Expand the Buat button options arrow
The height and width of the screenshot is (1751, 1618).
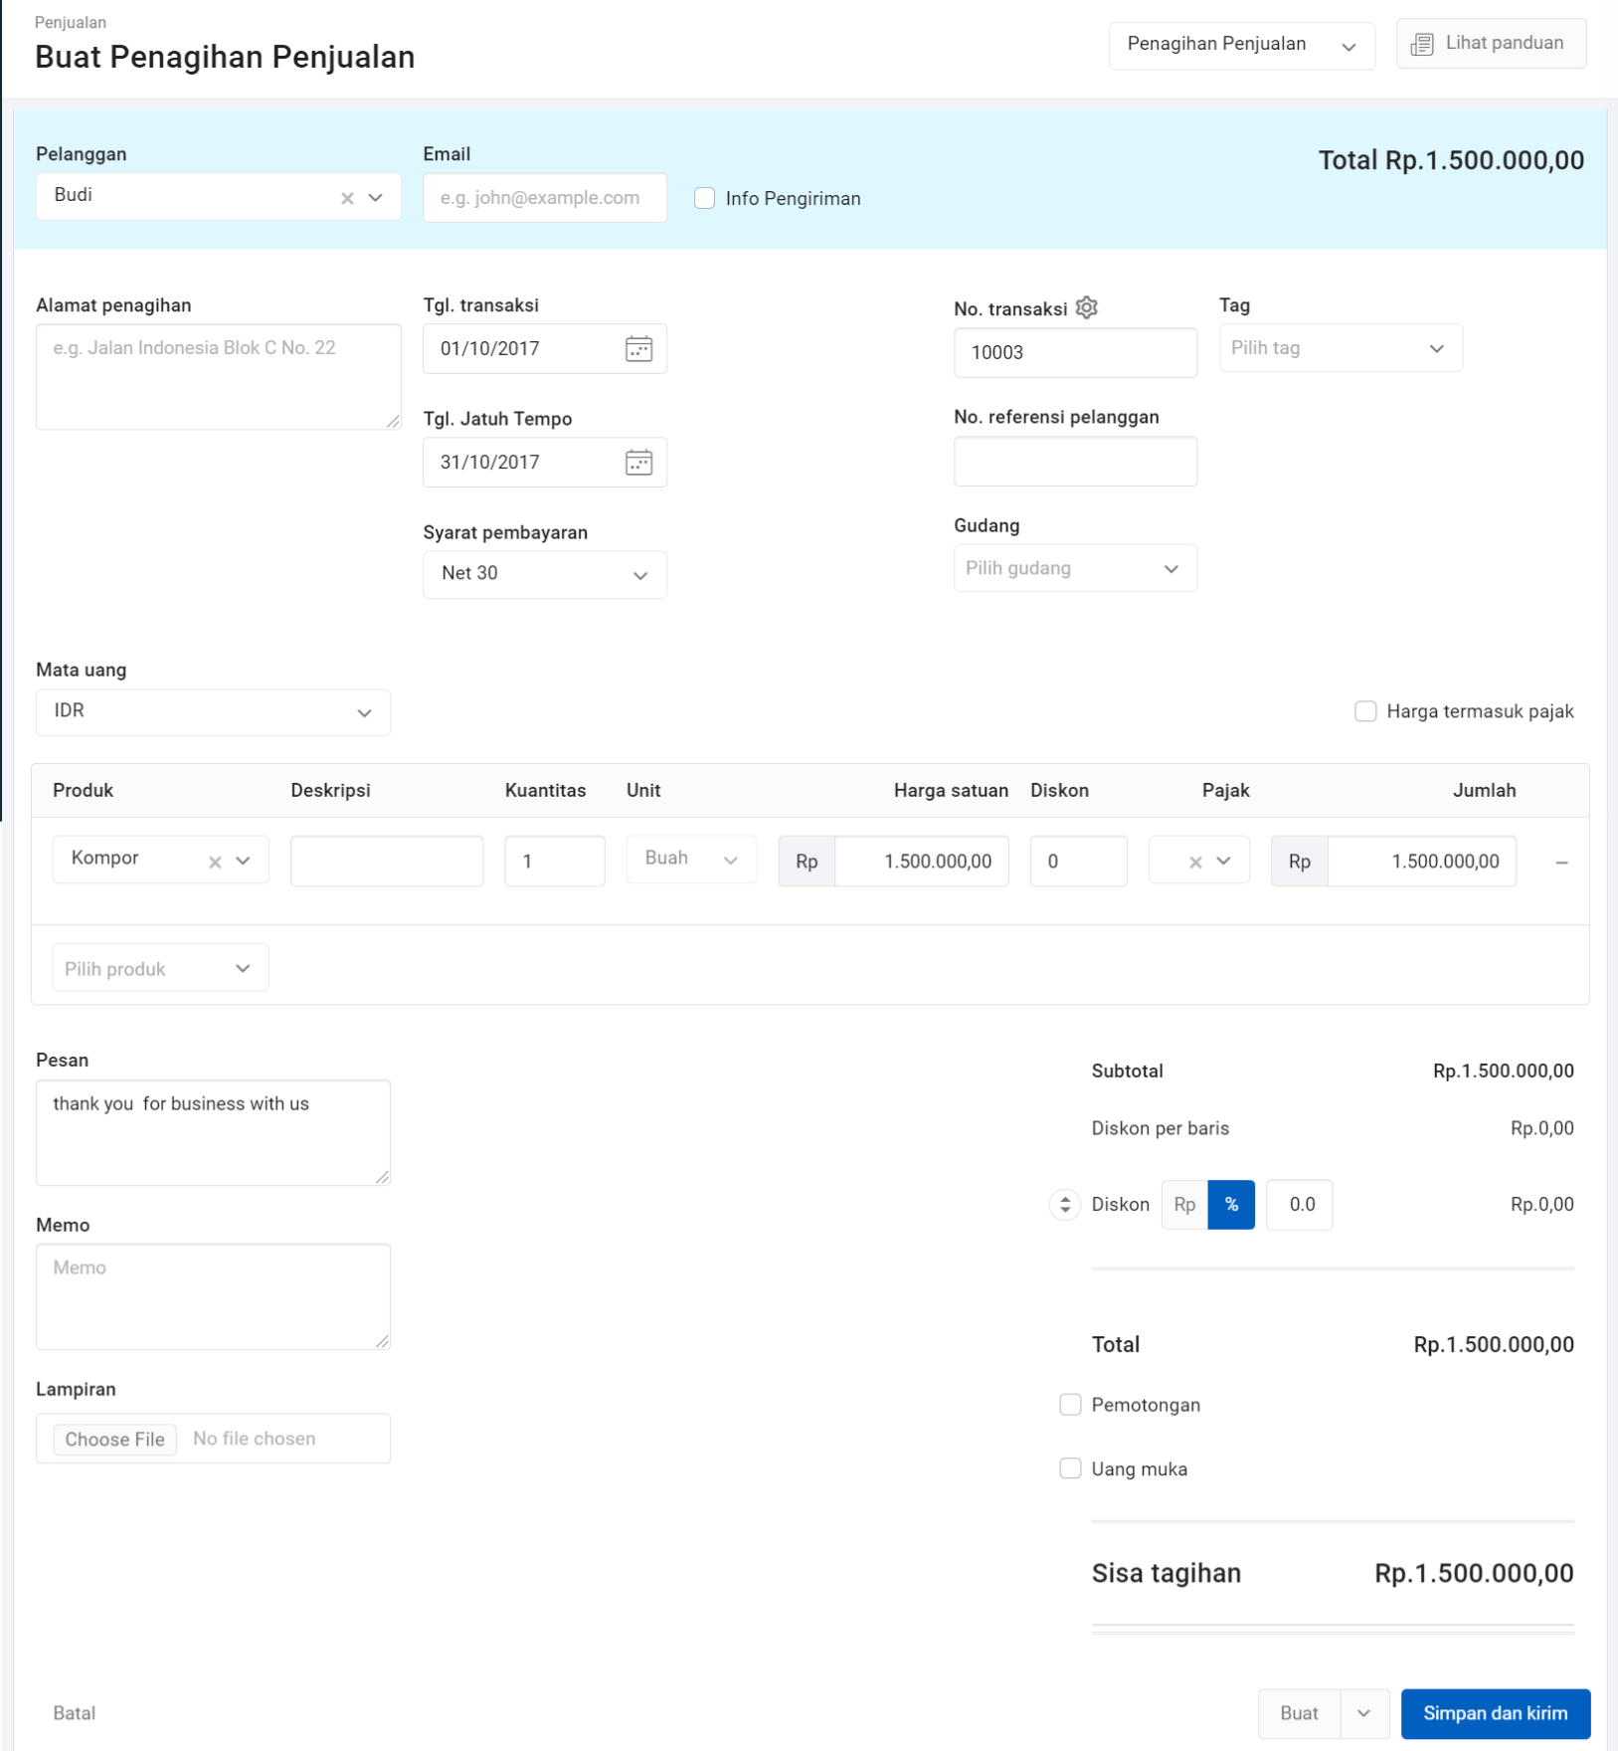(1364, 1713)
